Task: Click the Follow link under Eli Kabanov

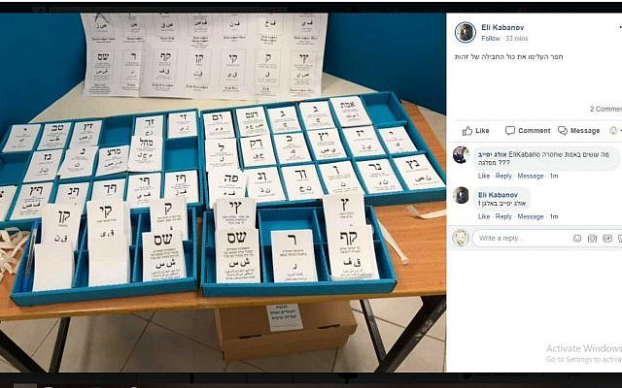Action: click(x=490, y=39)
